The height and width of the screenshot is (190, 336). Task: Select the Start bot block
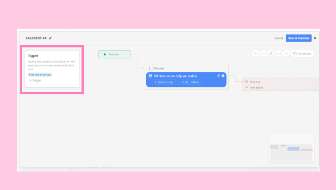tap(115, 54)
